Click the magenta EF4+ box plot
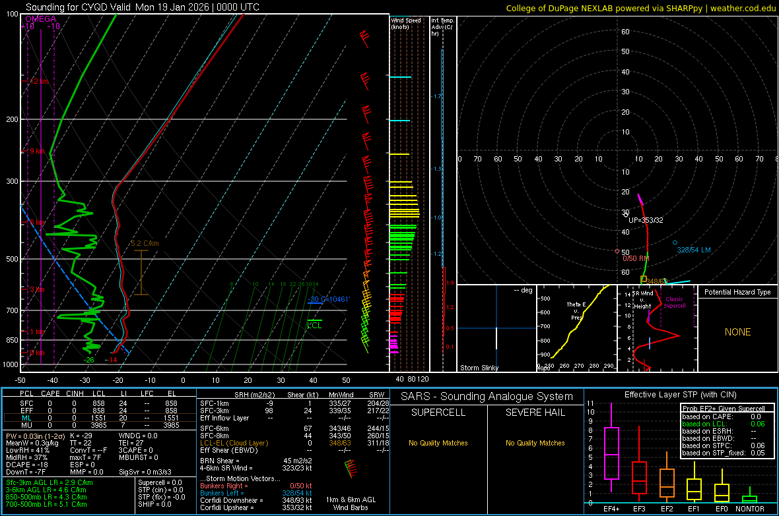 click(x=611, y=453)
